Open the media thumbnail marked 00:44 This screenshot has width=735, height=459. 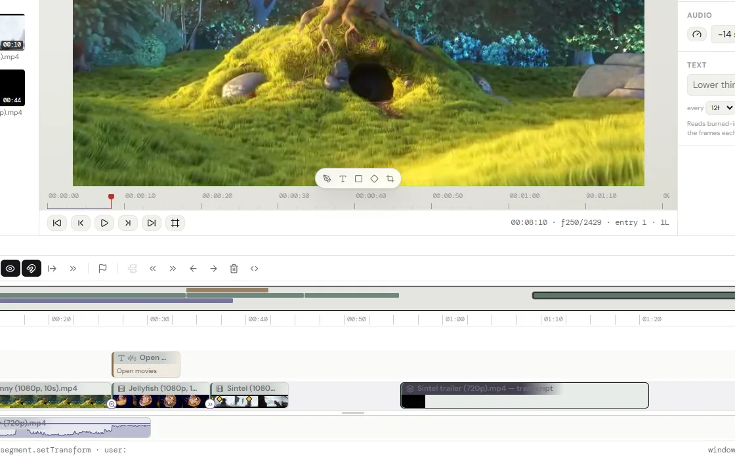pos(12,88)
